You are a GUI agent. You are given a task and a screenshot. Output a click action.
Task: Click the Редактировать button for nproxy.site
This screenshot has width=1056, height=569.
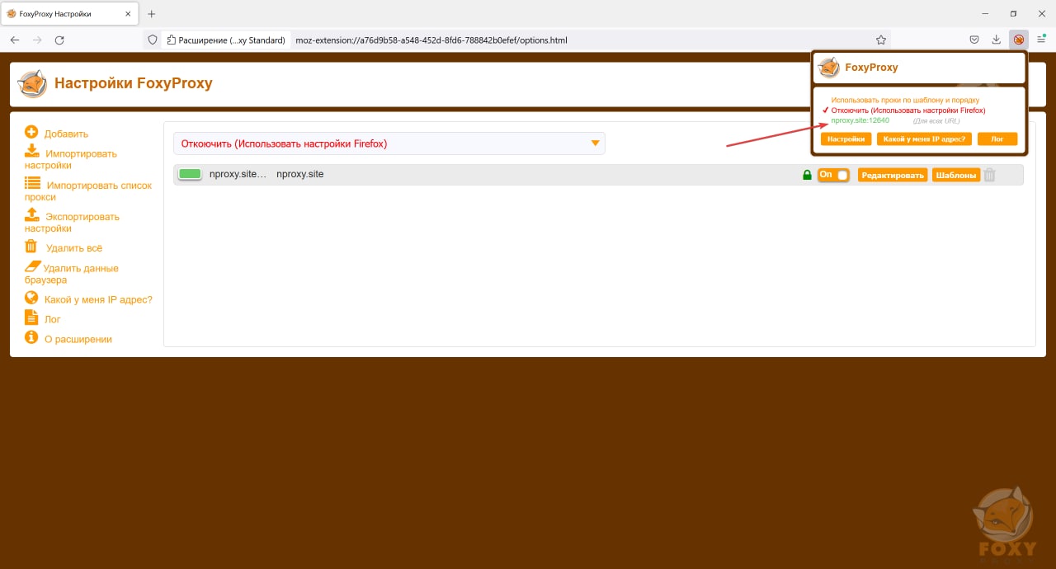tap(893, 175)
